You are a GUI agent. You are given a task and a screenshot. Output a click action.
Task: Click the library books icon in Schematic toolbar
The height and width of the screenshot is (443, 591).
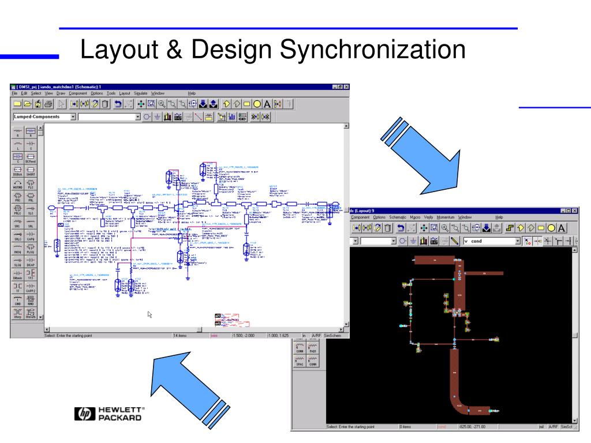tap(167, 117)
